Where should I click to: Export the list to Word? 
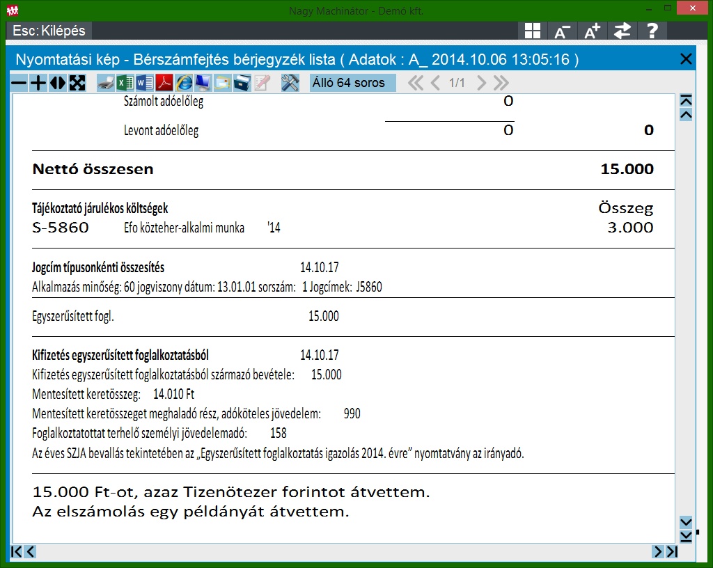point(145,83)
